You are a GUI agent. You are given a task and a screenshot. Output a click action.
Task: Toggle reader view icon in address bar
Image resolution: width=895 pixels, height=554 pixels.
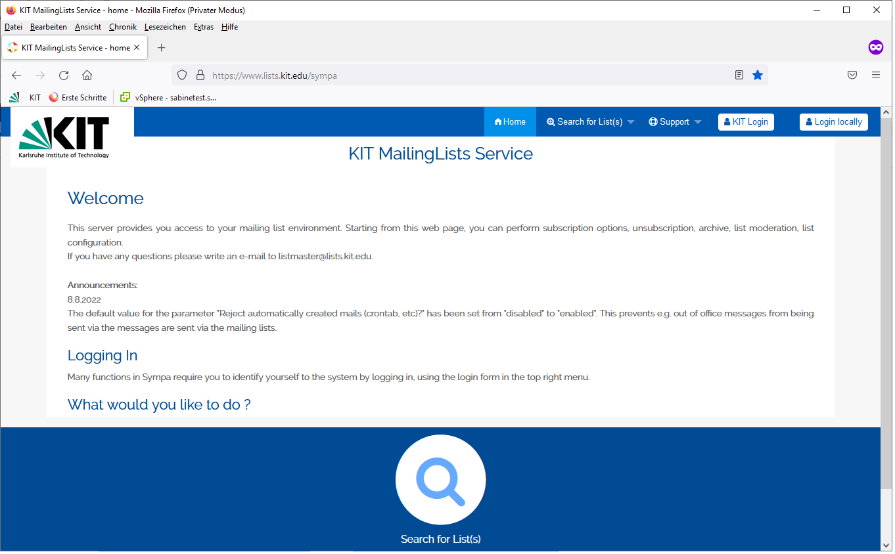739,75
